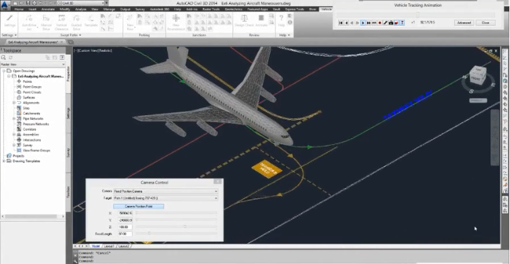The height and width of the screenshot is (264, 510).
Task: Click the camera X coordinate field
Action: [125, 213]
